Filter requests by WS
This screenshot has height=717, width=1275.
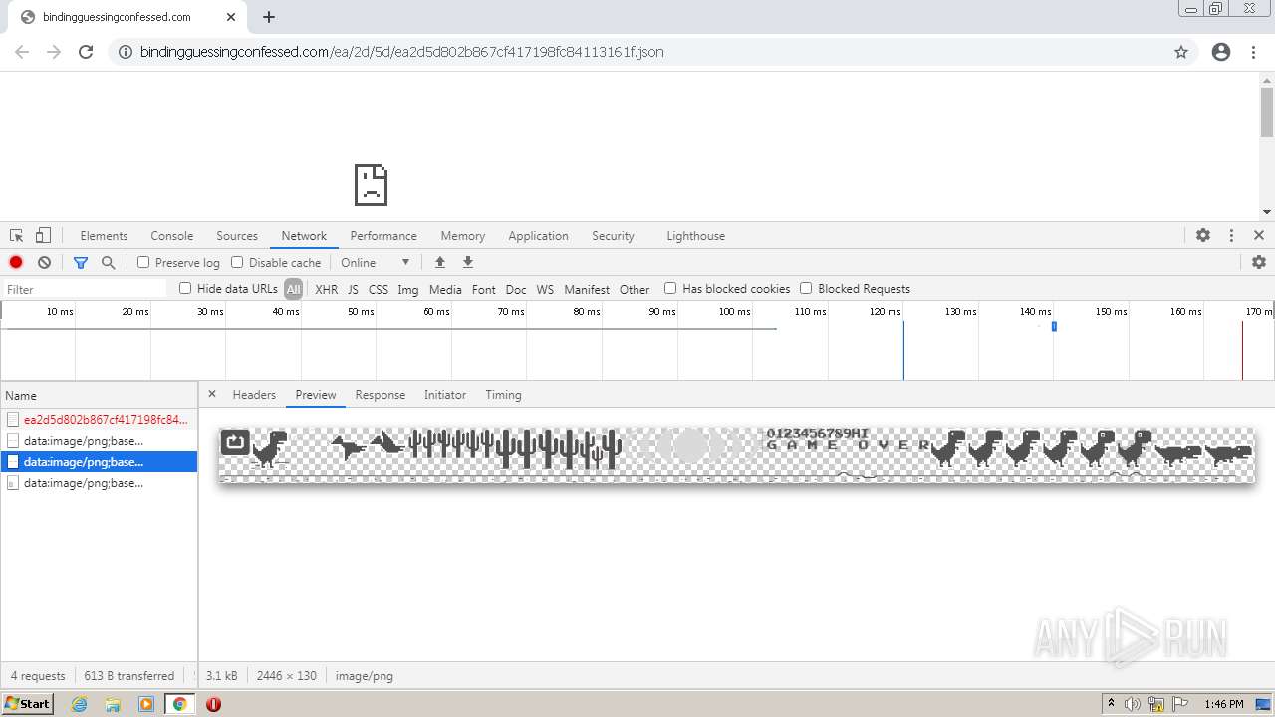click(545, 289)
